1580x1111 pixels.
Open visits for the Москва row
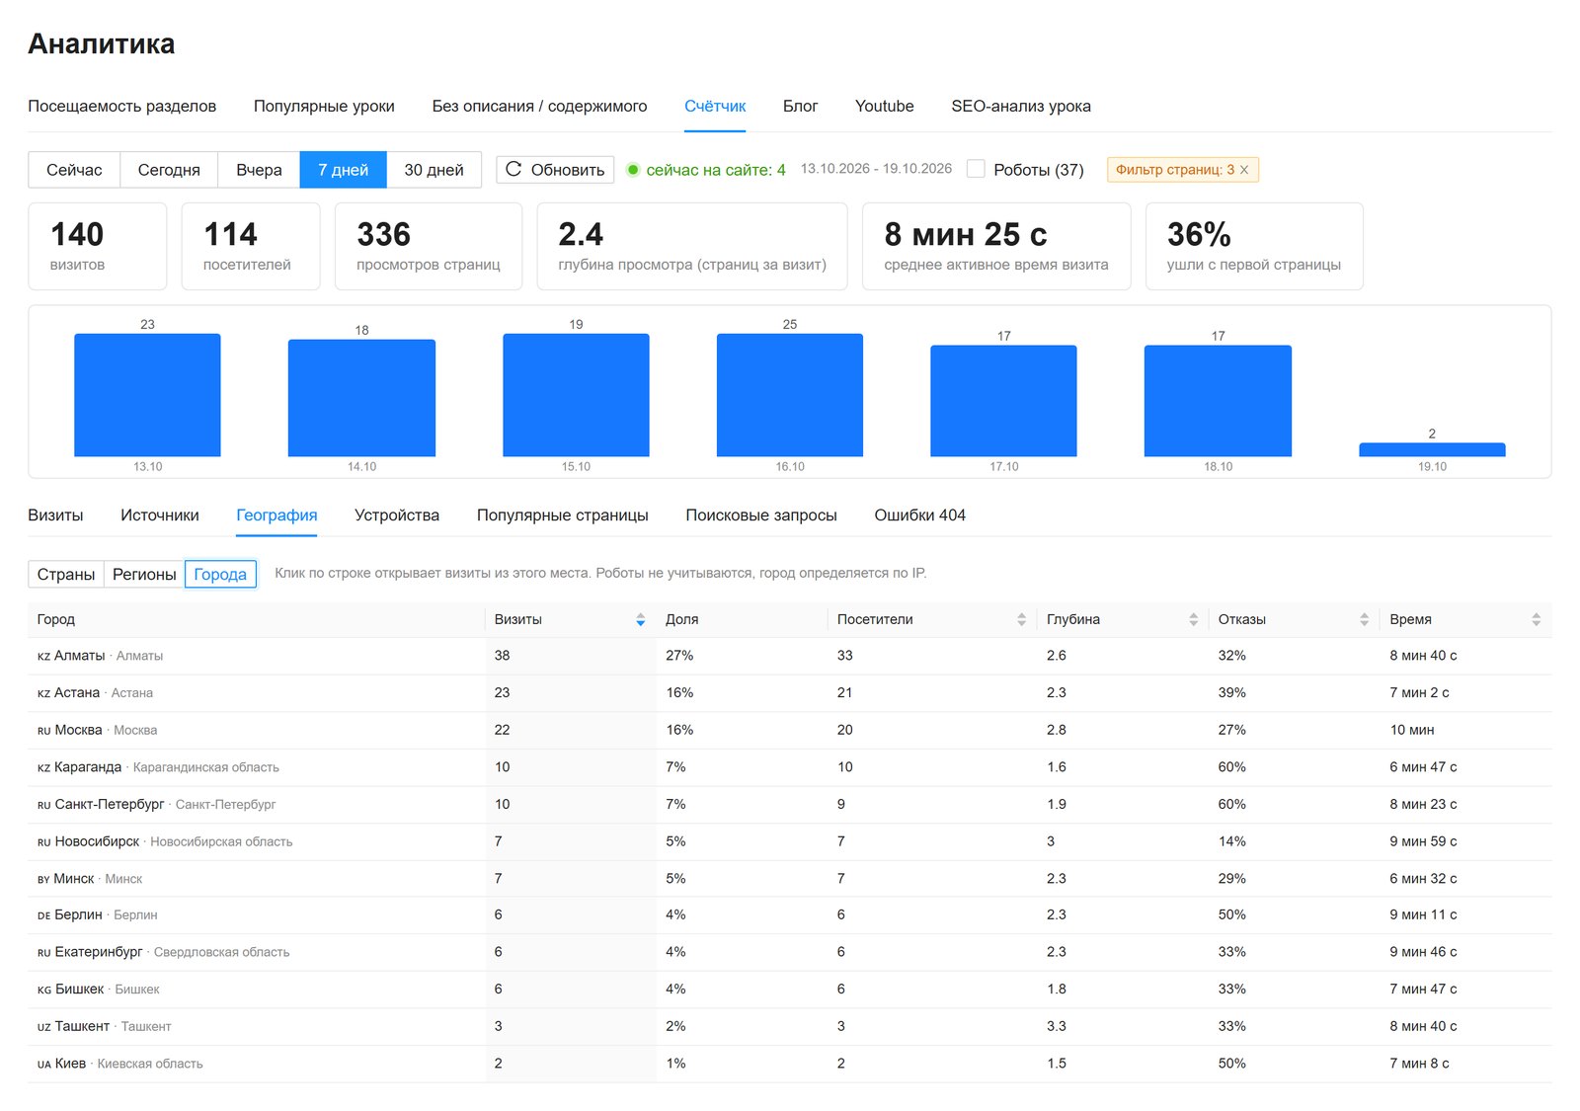790,730
